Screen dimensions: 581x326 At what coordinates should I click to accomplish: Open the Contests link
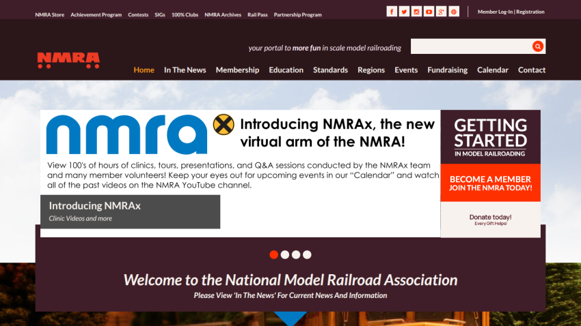point(138,15)
